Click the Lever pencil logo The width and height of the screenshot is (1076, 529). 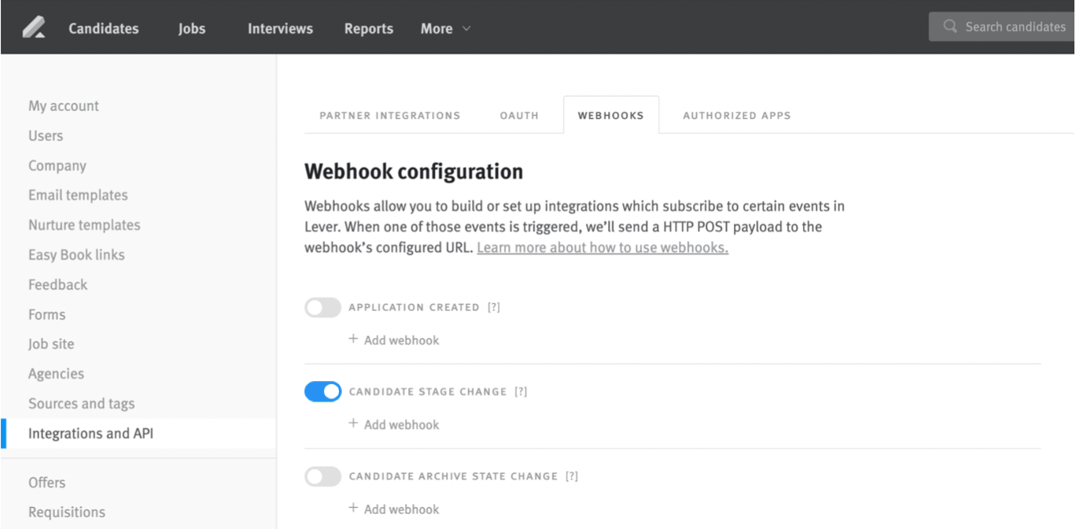[x=33, y=26]
